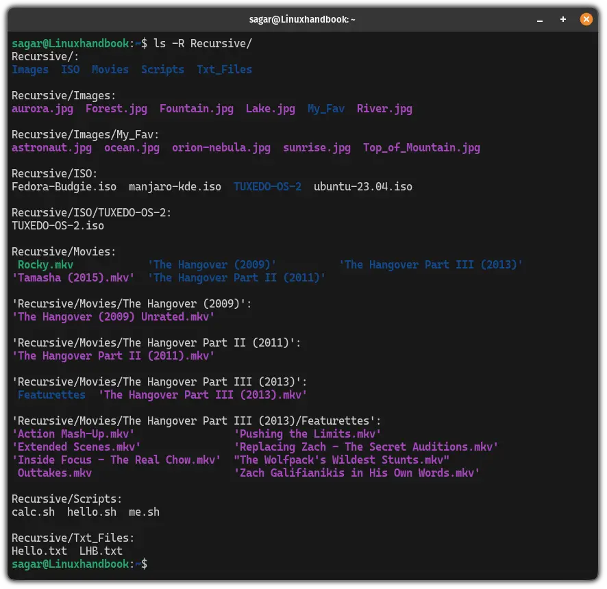Screen dimensions: 607x589
Task: Select the Scripts folder listing
Action: point(162,69)
